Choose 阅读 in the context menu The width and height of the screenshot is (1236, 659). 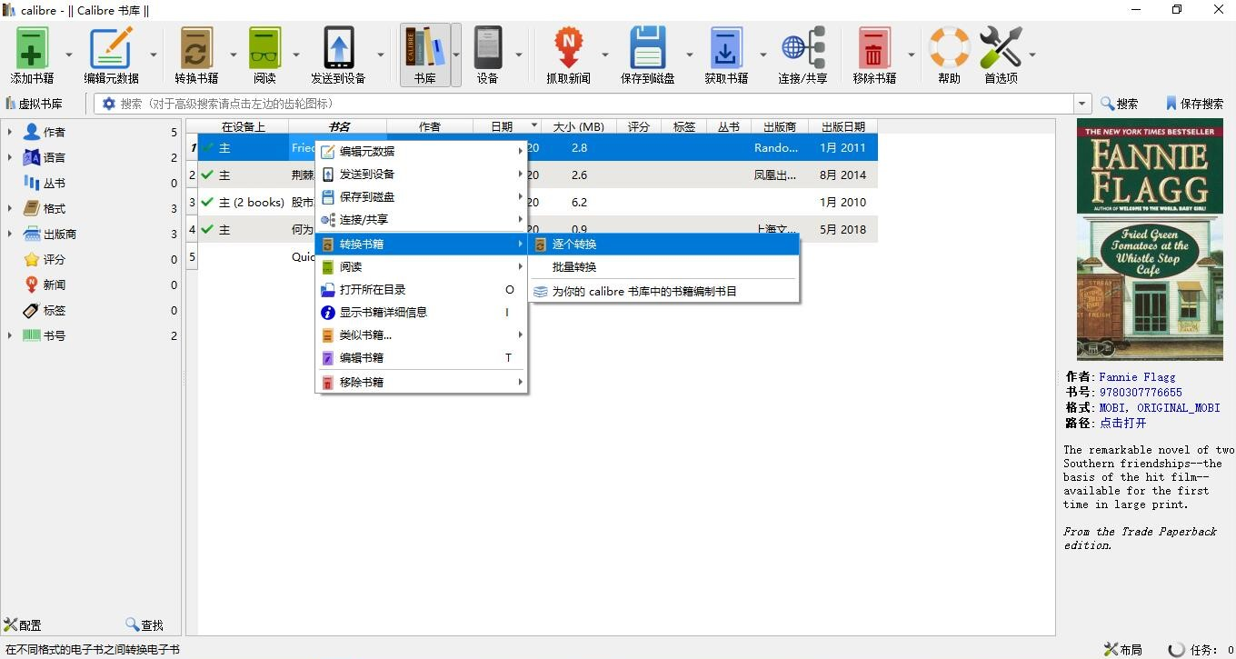[422, 266]
